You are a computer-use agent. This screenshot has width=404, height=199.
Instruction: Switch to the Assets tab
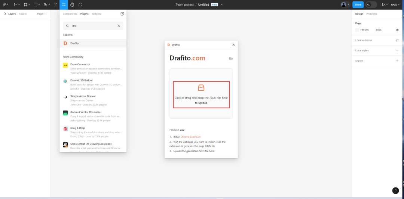coord(23,14)
